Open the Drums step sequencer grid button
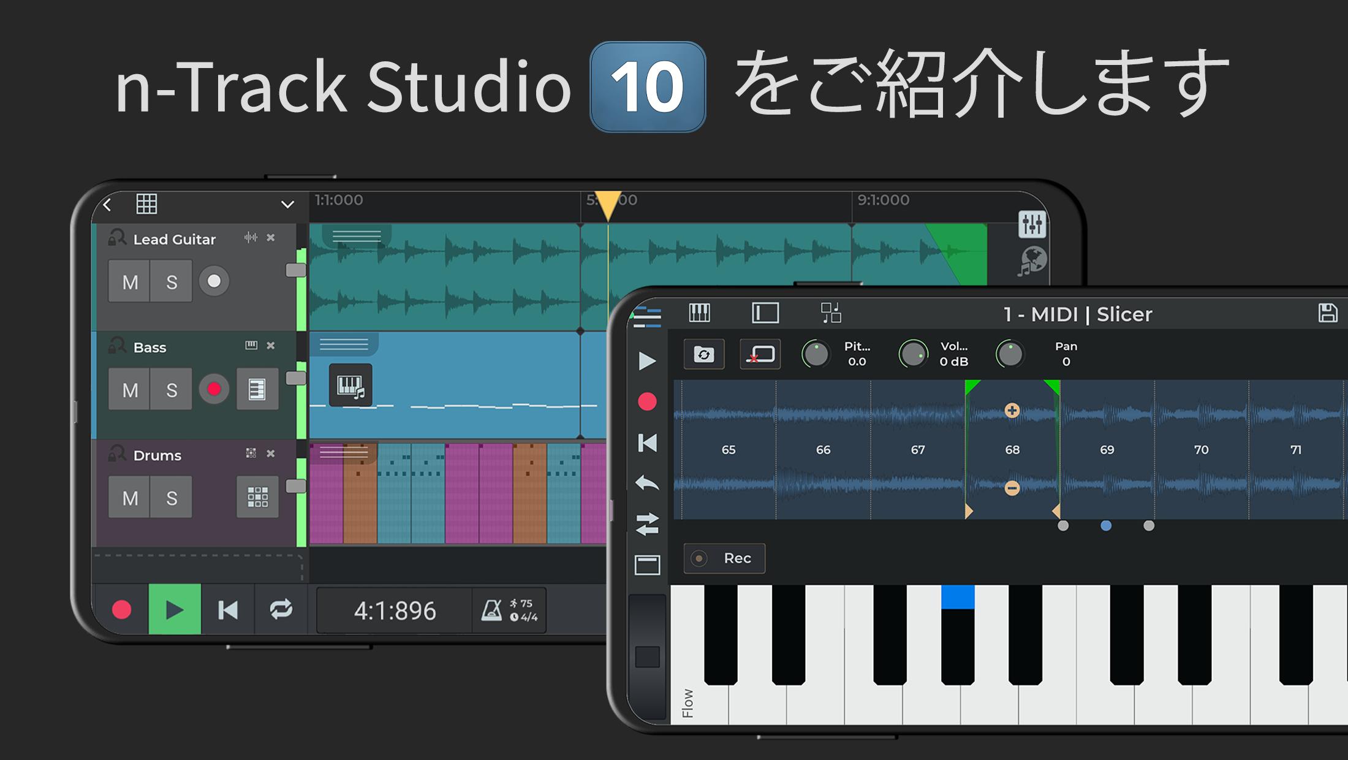 (x=257, y=498)
